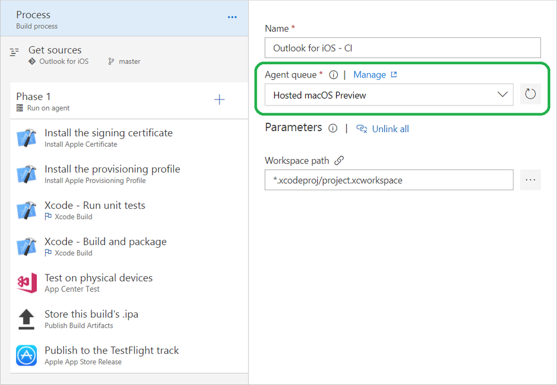
Task: Click the Unlink all parameters link
Action: (x=390, y=129)
